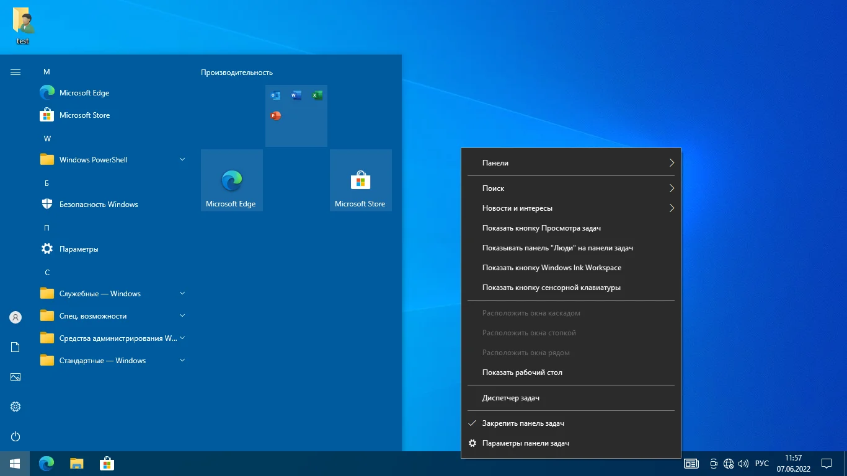The height and width of the screenshot is (476, 847).
Task: Toggle 'Закрепить панель задач' checkmark option
Action: [x=523, y=423]
